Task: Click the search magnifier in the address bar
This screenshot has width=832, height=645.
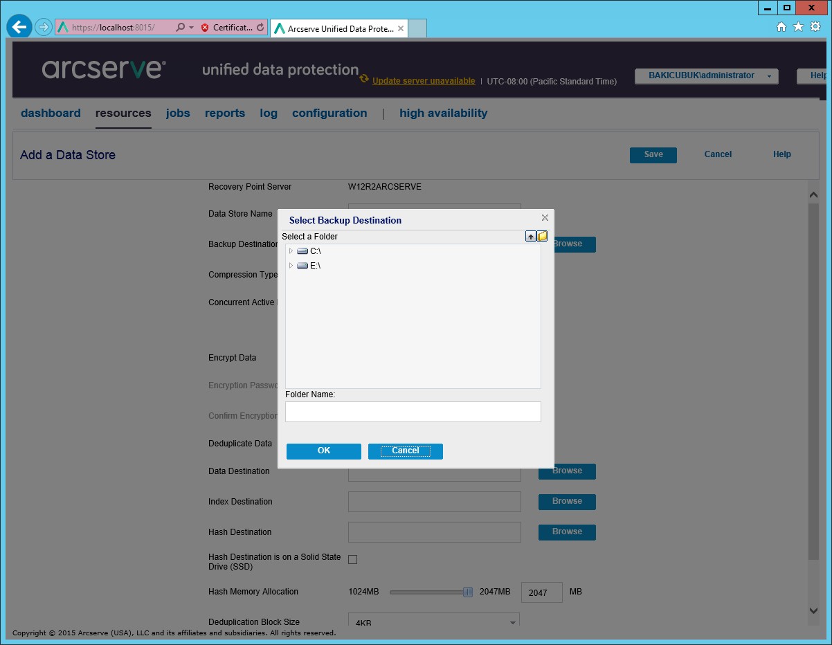Action: 180,28
